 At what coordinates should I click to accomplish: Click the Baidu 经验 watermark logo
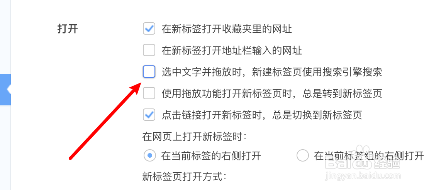362,162
